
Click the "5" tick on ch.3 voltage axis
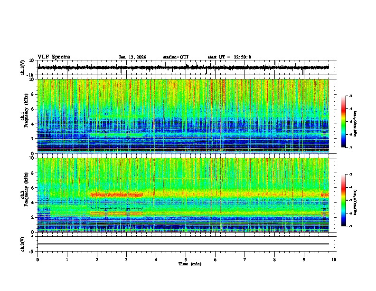tap(33, 237)
